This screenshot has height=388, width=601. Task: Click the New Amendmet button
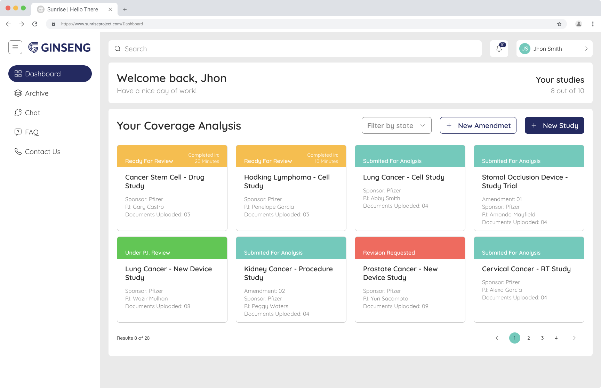478,125
